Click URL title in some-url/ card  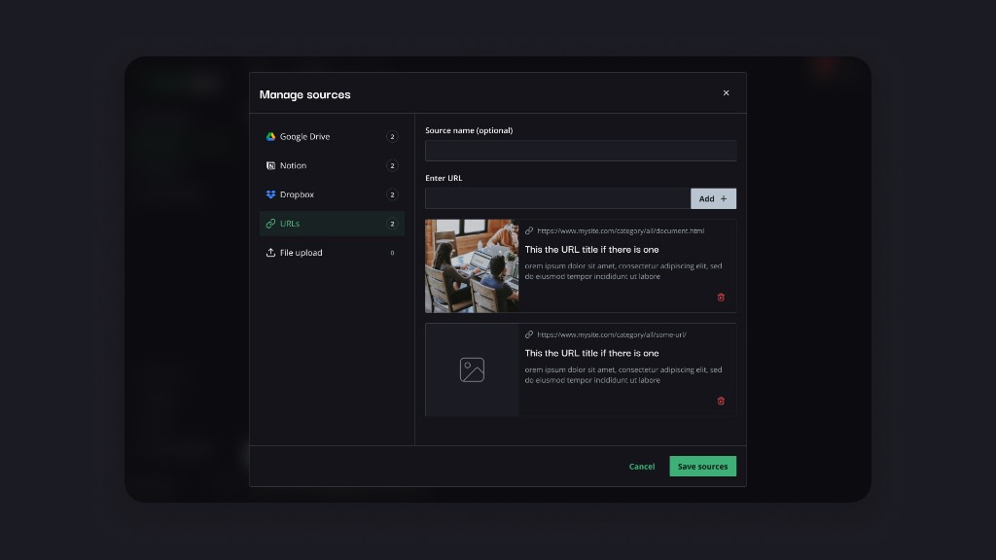point(591,353)
